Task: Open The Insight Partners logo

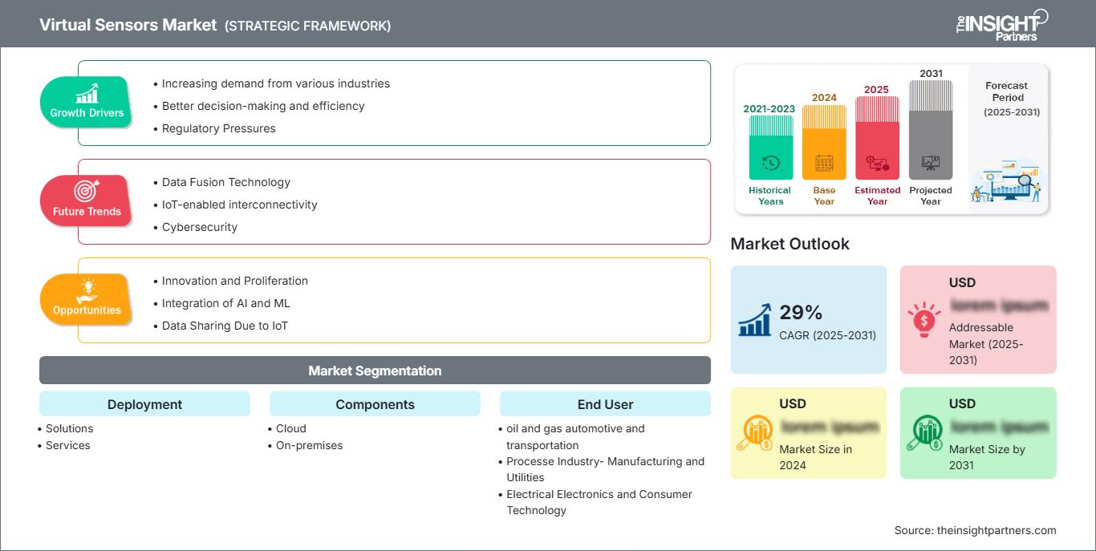Action: pyautogui.click(x=1001, y=25)
